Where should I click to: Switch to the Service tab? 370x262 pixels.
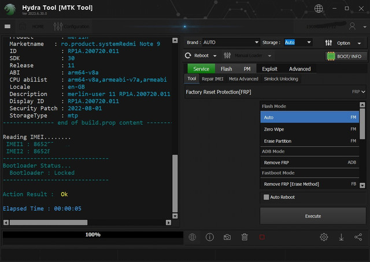click(x=201, y=69)
